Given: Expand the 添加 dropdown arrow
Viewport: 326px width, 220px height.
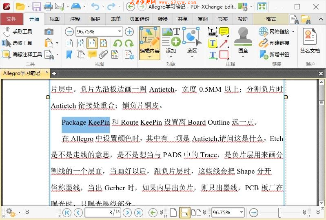Looking at the screenshot, I should click(171, 57).
